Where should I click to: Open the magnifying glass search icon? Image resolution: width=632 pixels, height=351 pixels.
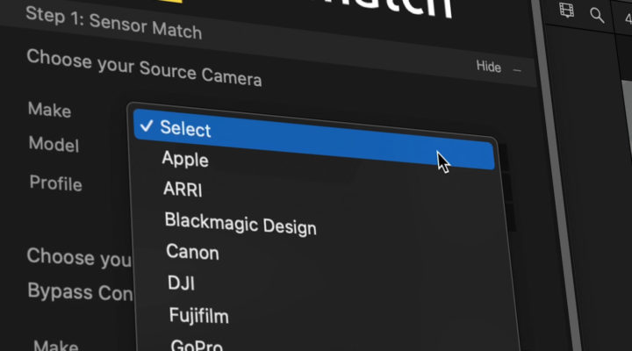tap(597, 16)
